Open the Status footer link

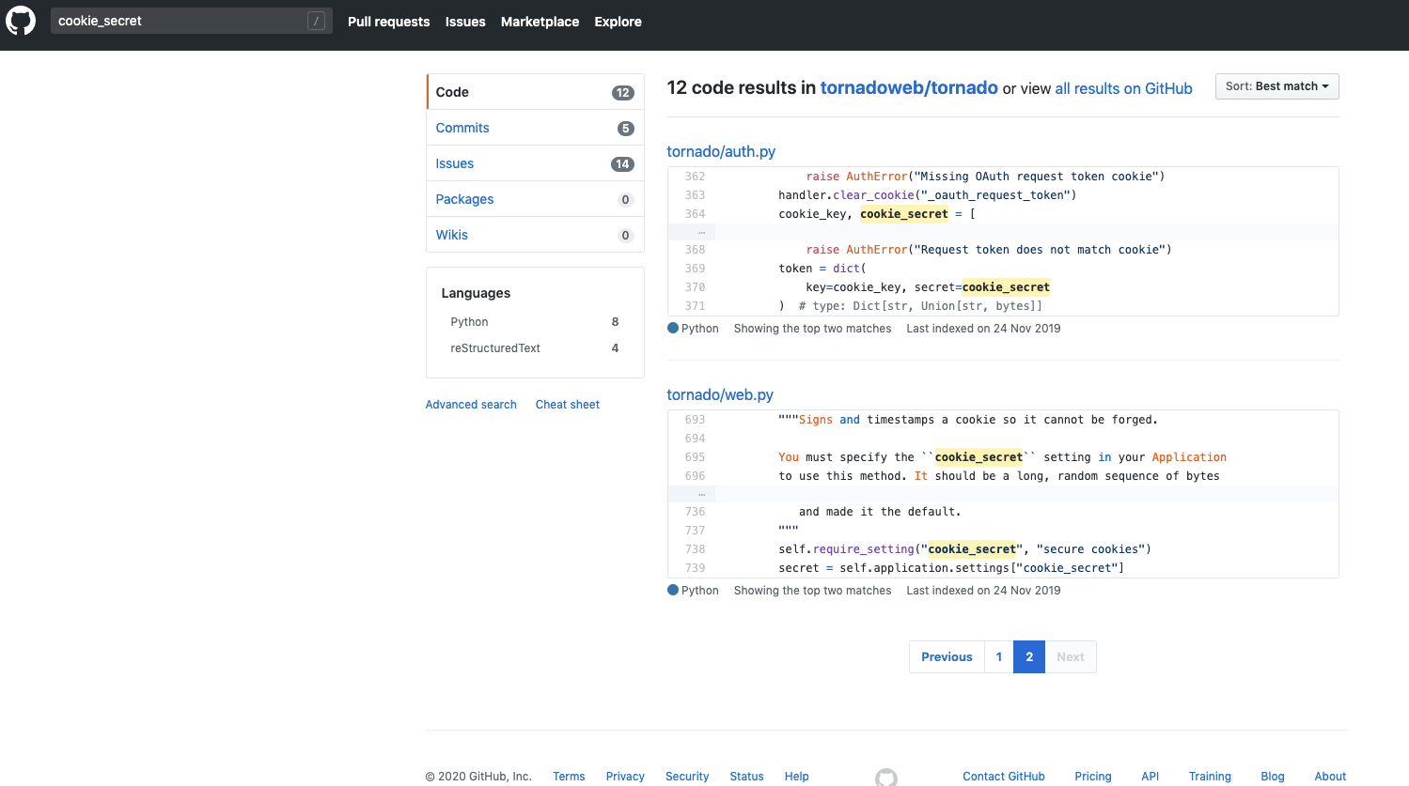point(746,777)
